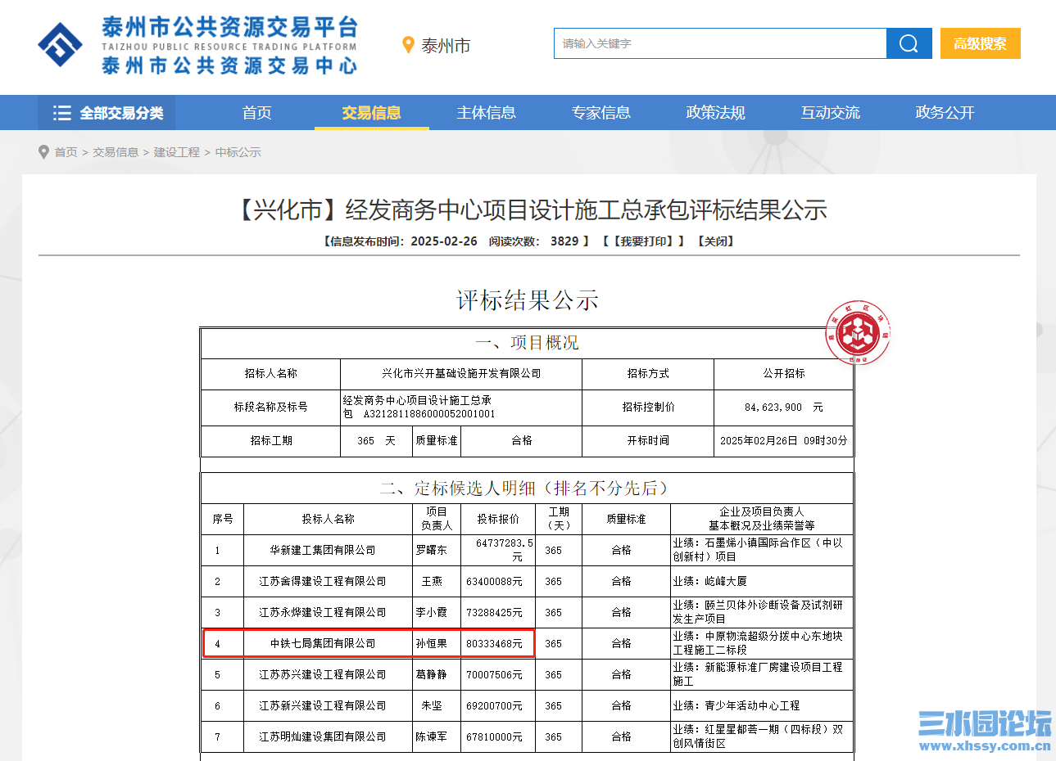
Task: Click the blue magnifier search icon button
Action: click(909, 43)
